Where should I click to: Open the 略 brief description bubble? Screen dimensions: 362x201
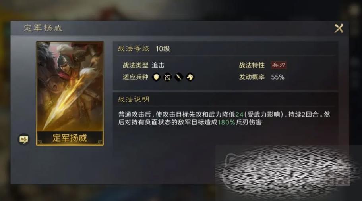pyautogui.click(x=24, y=139)
